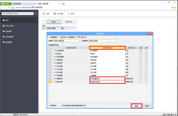Screen dimensions: 178x116
Task: Click the yellow star favorite icon
Action: pos(175,7)
